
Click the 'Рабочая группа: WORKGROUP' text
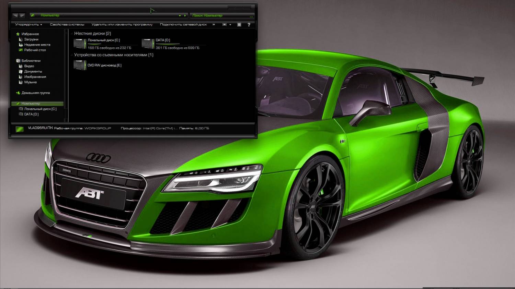click(x=83, y=128)
